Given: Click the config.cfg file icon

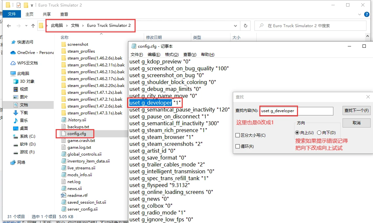Looking at the screenshot, I should pos(64,134).
